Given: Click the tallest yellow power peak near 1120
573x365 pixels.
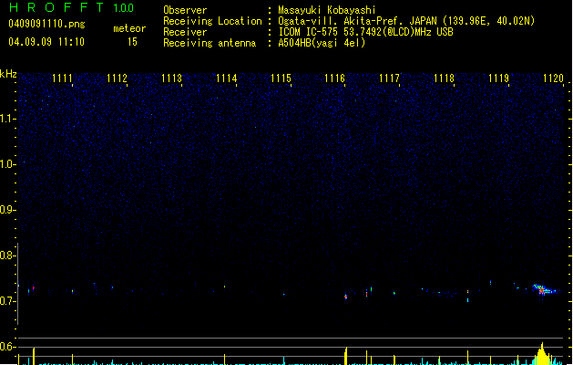Looking at the screenshot, I should pyautogui.click(x=542, y=354).
